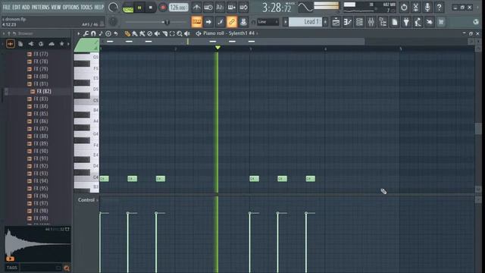
Task: Select the Paint brush tool
Action: coord(135,33)
